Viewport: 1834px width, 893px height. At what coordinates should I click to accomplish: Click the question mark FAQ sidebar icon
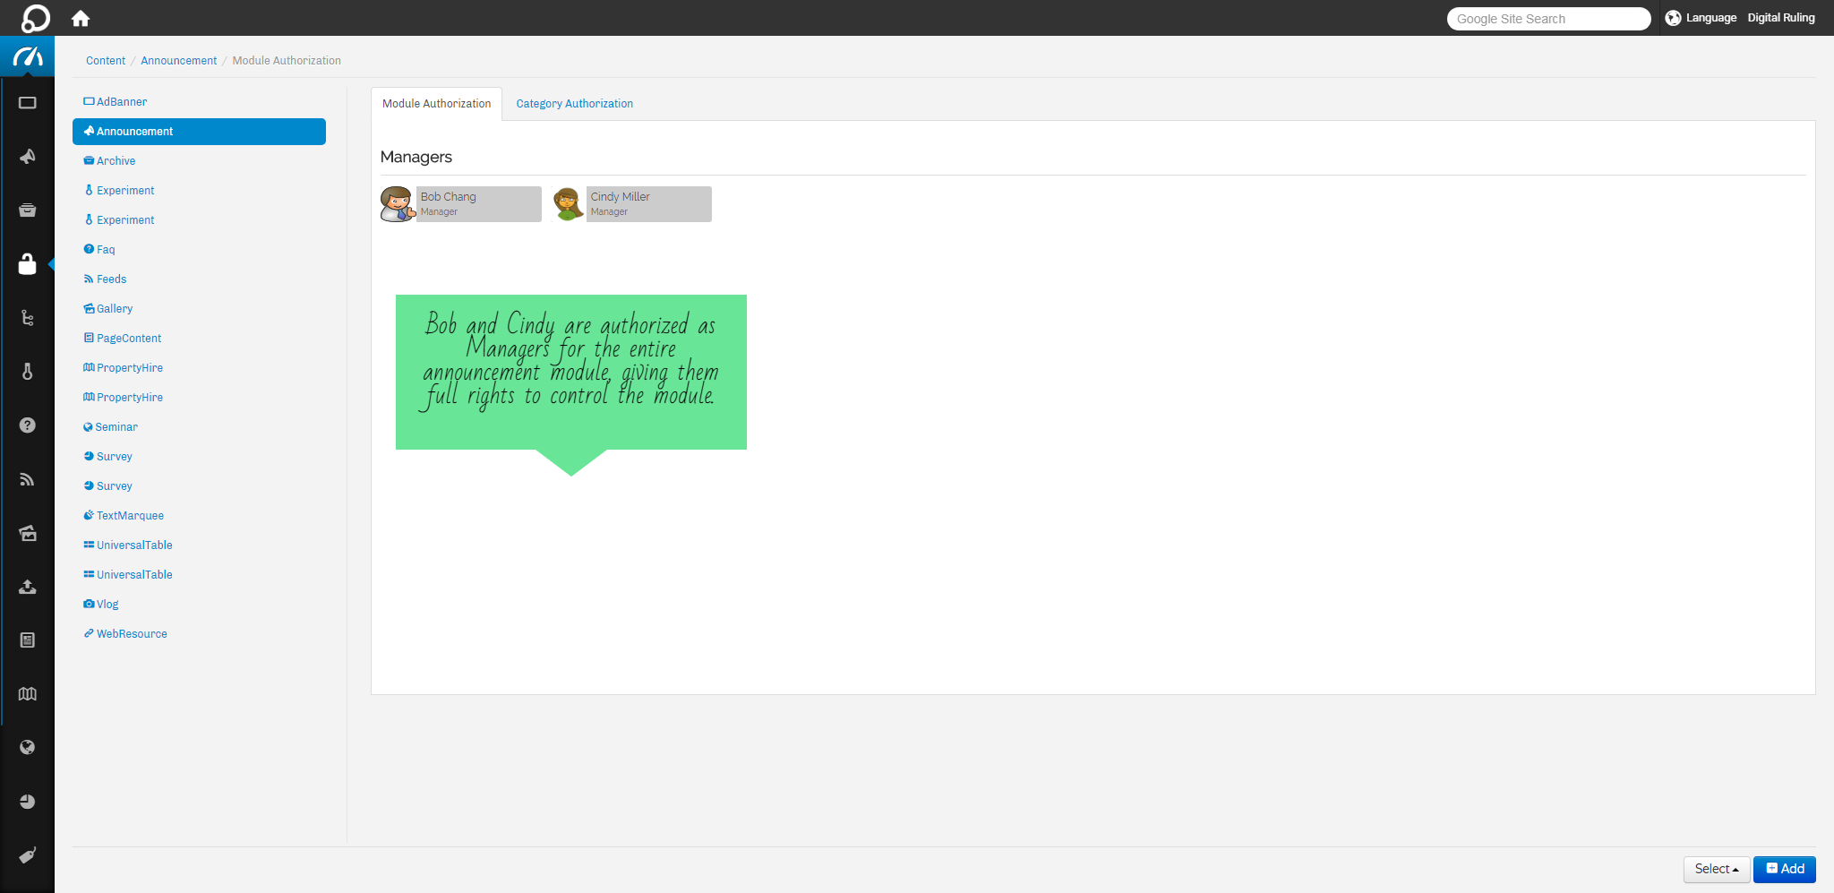point(28,425)
